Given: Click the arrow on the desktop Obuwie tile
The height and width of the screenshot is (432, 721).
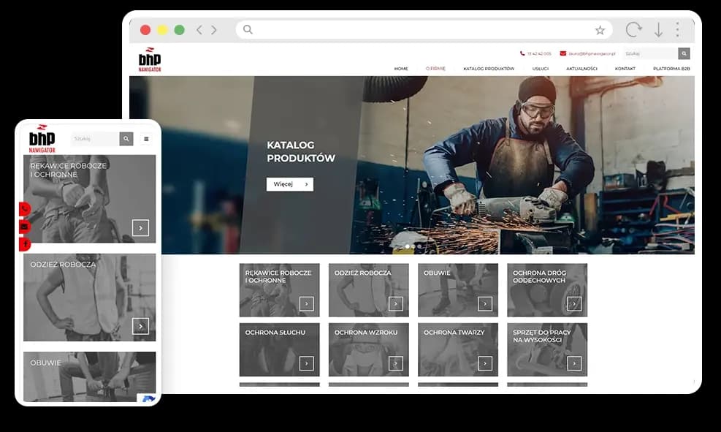Looking at the screenshot, I should click(485, 303).
